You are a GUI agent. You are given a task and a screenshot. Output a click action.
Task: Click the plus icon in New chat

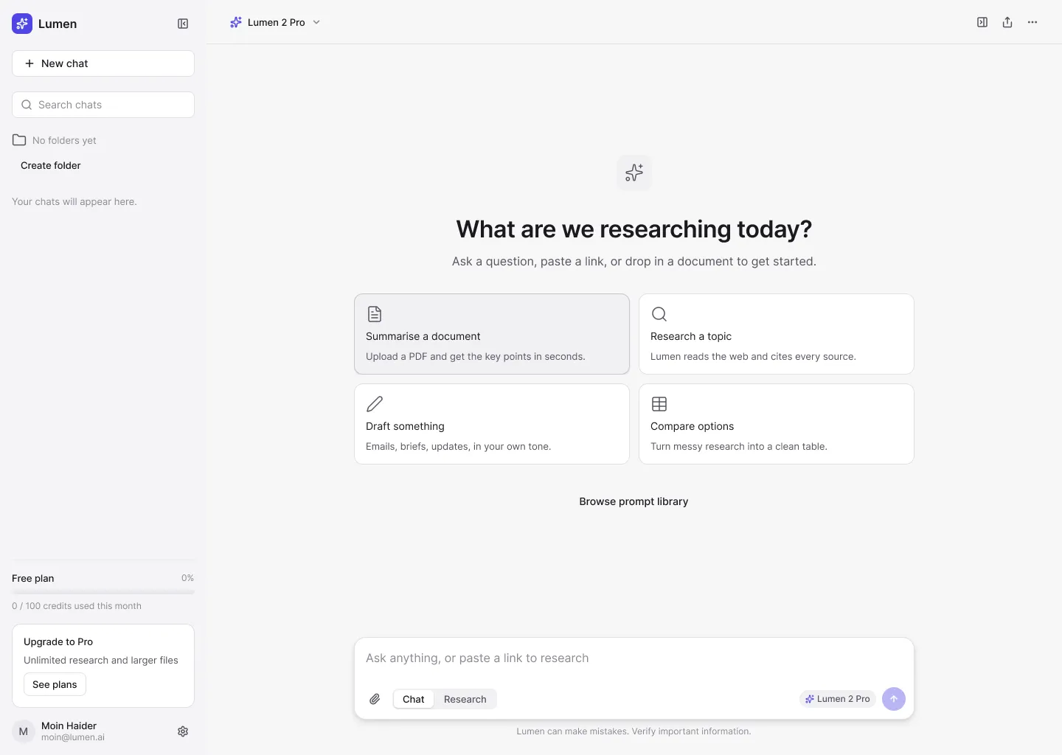(x=29, y=63)
